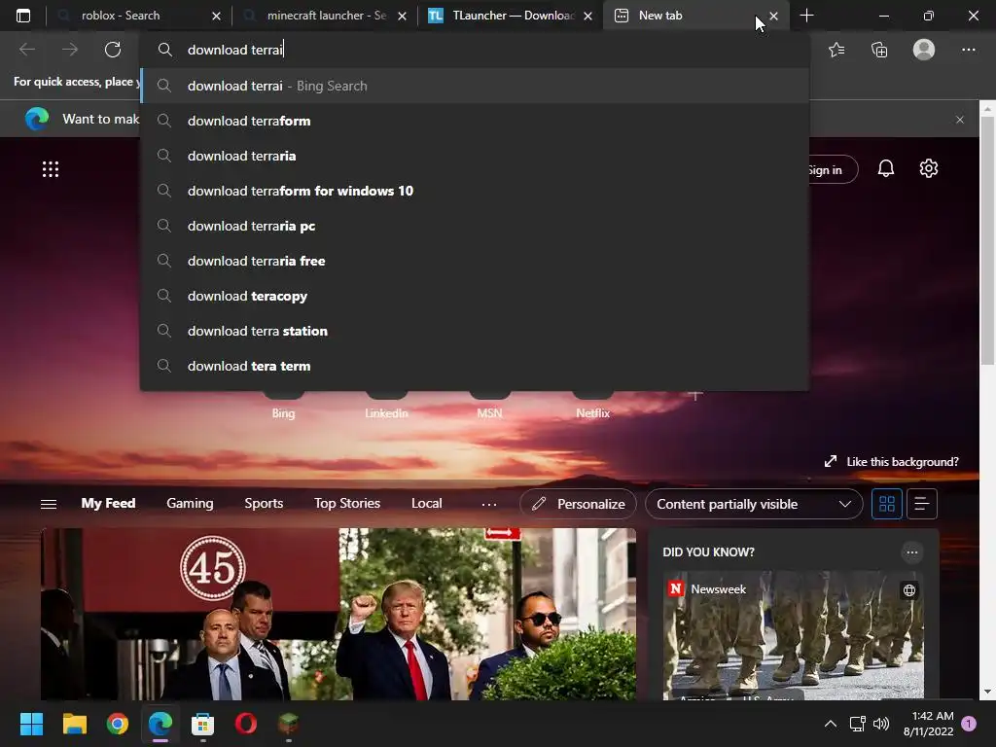Click Like this background link
Viewport: 996px width, 747px height.
click(891, 462)
